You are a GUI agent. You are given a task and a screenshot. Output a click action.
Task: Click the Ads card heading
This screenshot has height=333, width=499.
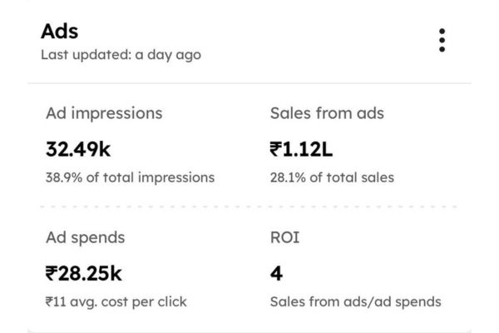(60, 31)
